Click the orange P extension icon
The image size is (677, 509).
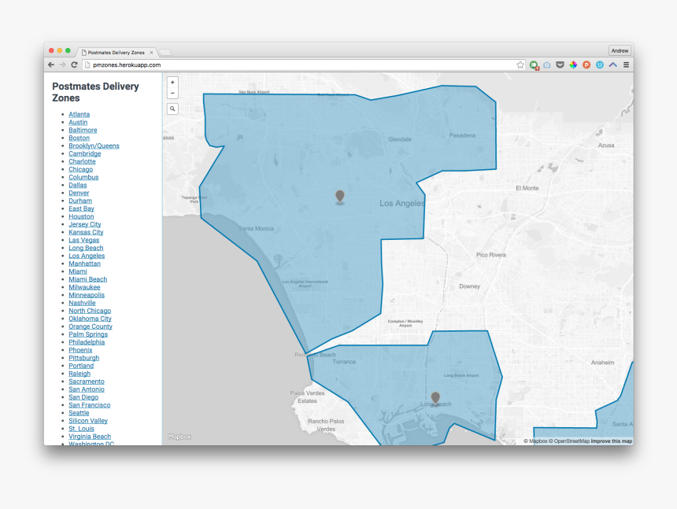(586, 65)
